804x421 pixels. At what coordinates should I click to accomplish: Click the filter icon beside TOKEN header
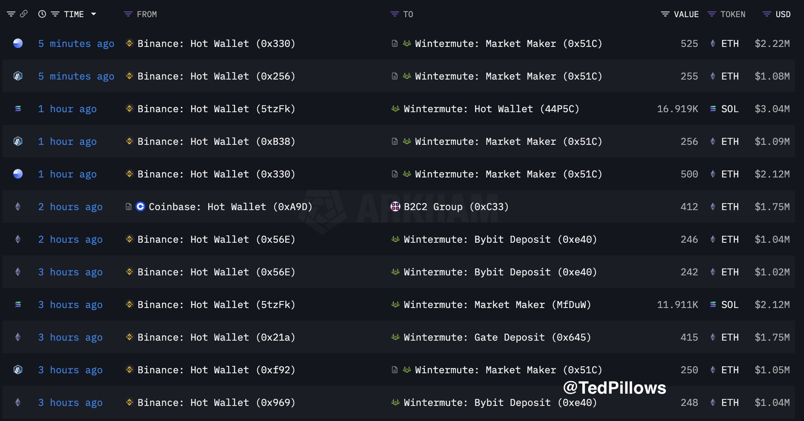pyautogui.click(x=712, y=14)
